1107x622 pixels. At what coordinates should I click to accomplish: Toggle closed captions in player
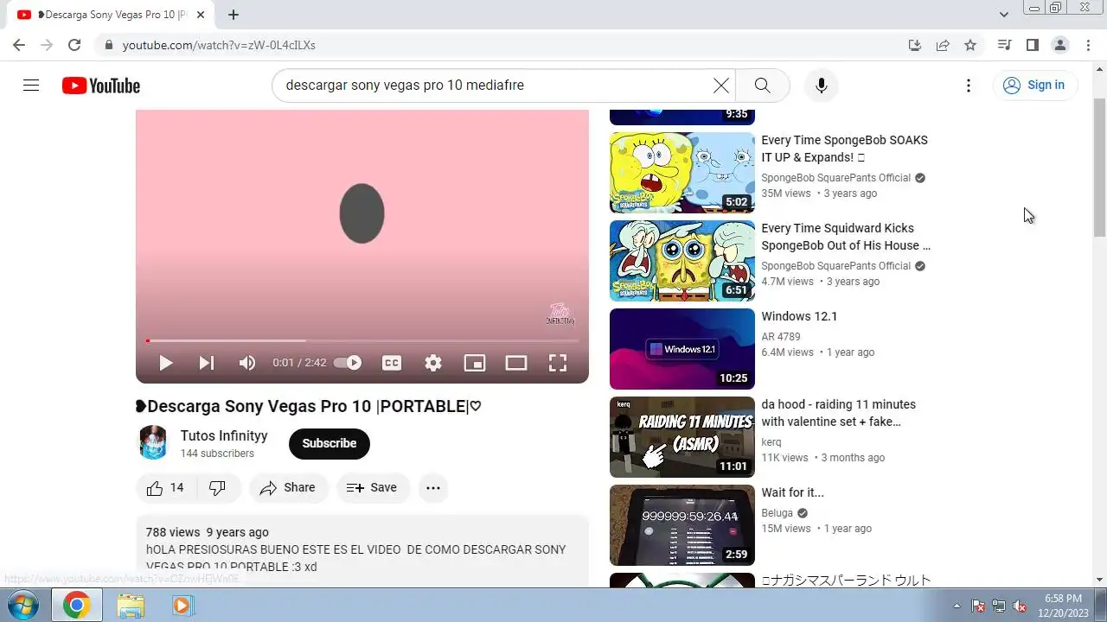click(392, 363)
